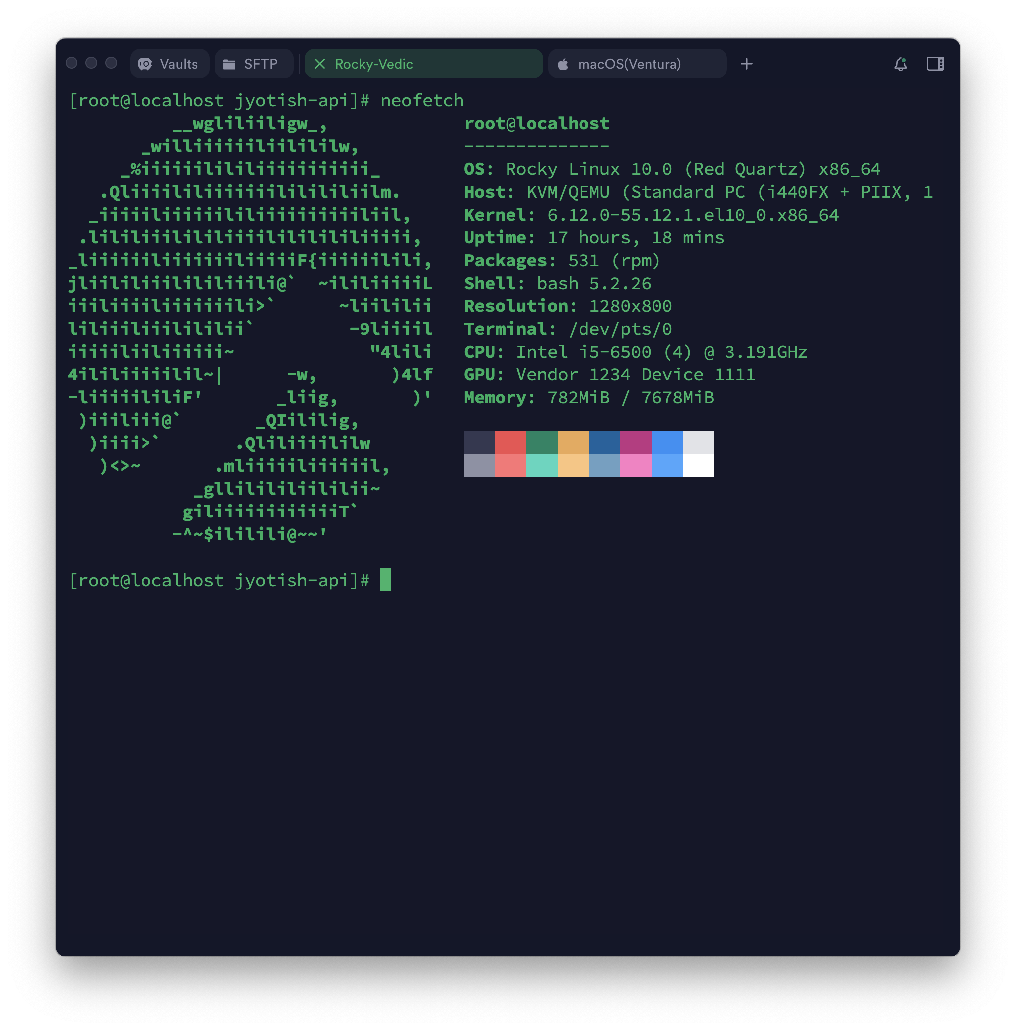1016x1030 pixels.
Task: Add a new tab with plus button
Action: pyautogui.click(x=747, y=64)
